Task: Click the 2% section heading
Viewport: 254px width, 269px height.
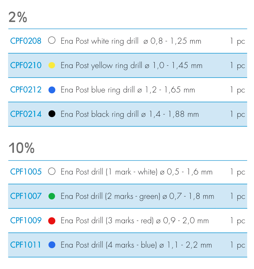Action: (18, 18)
